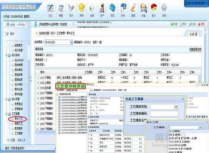
Task: Click the lightbulb notice icon in header
Action: pyautogui.click(x=73, y=24)
